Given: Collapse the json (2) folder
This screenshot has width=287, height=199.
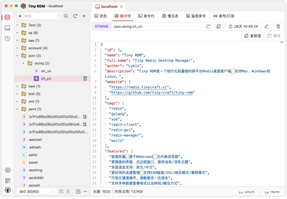Looking at the screenshot, I should [x=17, y=56].
